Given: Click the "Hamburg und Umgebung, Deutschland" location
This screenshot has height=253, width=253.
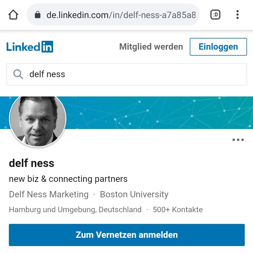Looking at the screenshot, I should tap(75, 209).
